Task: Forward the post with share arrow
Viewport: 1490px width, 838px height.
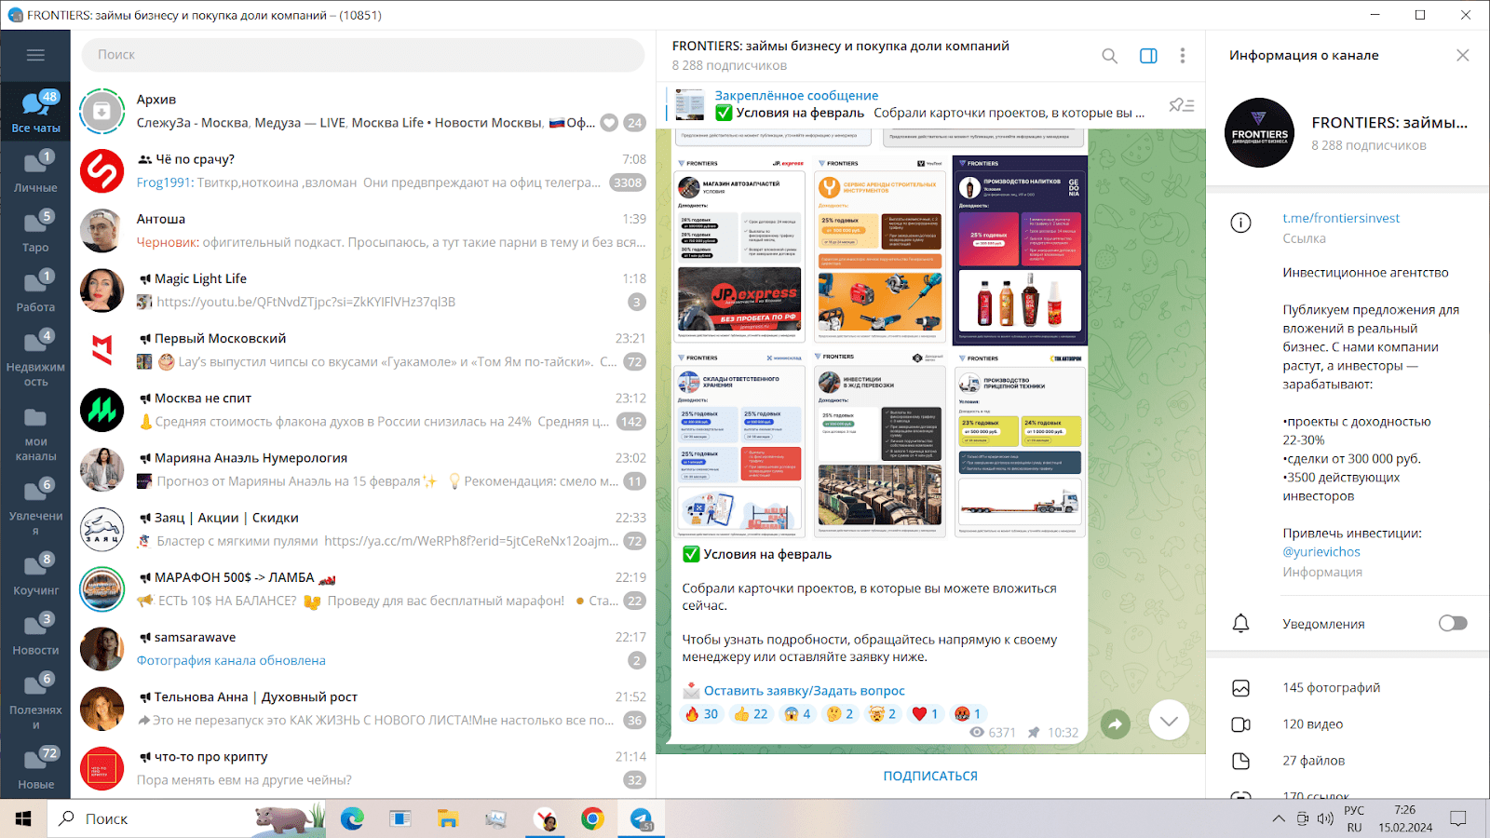Action: [1115, 723]
